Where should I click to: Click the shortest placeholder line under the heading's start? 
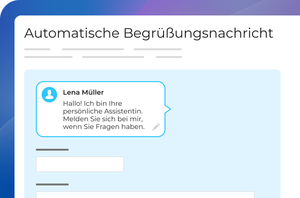click(x=37, y=49)
